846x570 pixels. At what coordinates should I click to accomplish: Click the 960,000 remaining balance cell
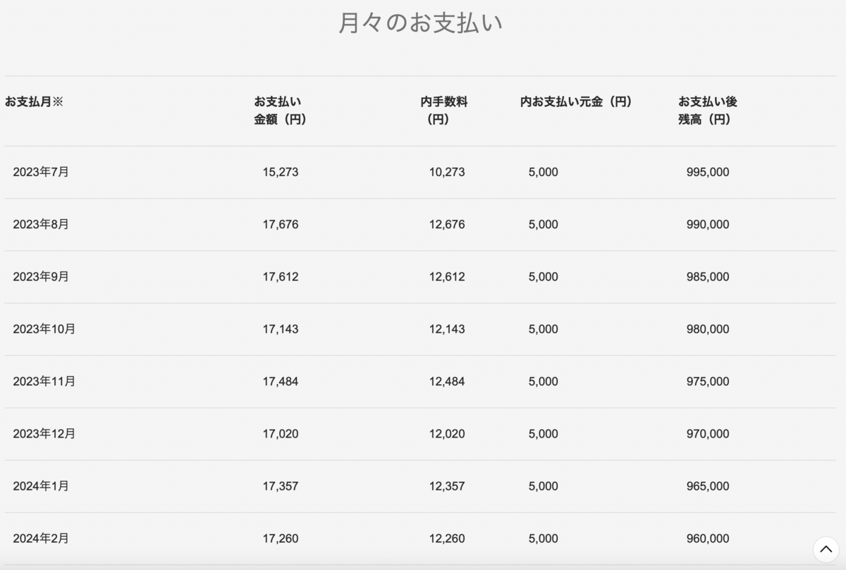tap(708, 539)
